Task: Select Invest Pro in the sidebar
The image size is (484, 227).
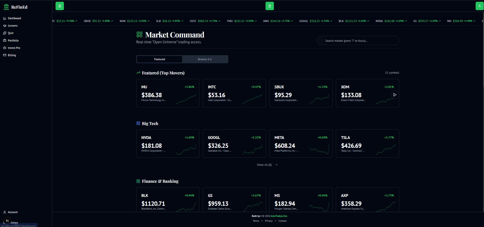Action: coord(12,48)
